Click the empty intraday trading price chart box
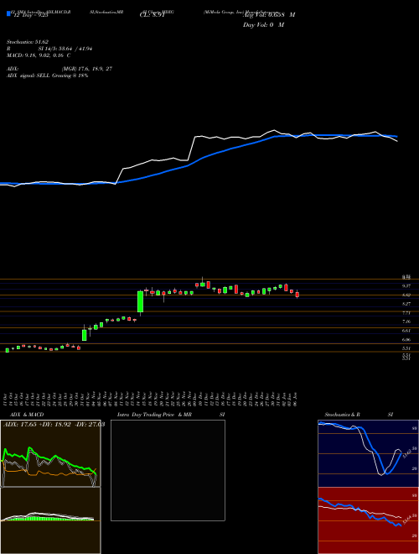The height and width of the screenshot is (554, 419). tap(168, 470)
